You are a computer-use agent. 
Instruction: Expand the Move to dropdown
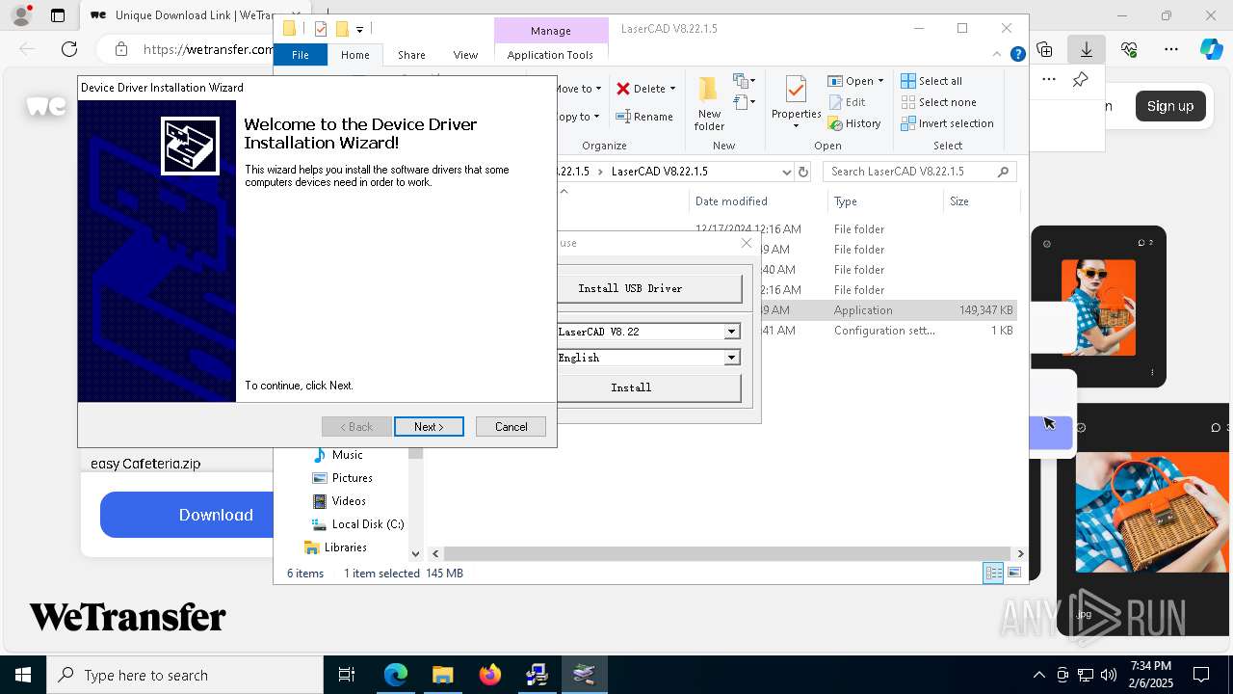[x=598, y=89]
